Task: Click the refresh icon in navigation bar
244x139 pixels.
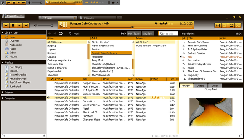Action: (x=61, y=34)
